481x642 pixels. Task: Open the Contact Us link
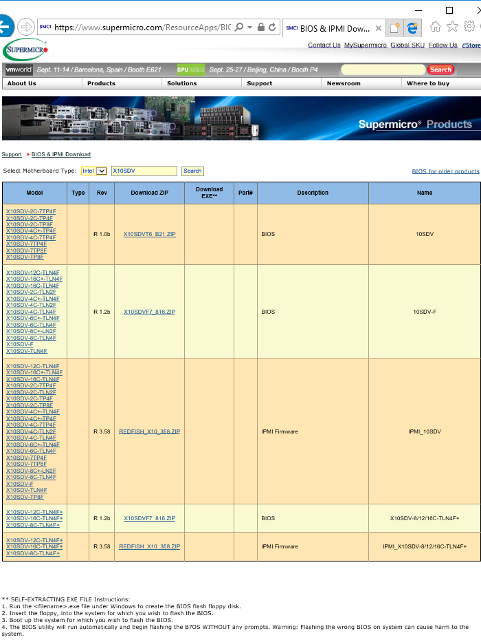click(x=324, y=45)
